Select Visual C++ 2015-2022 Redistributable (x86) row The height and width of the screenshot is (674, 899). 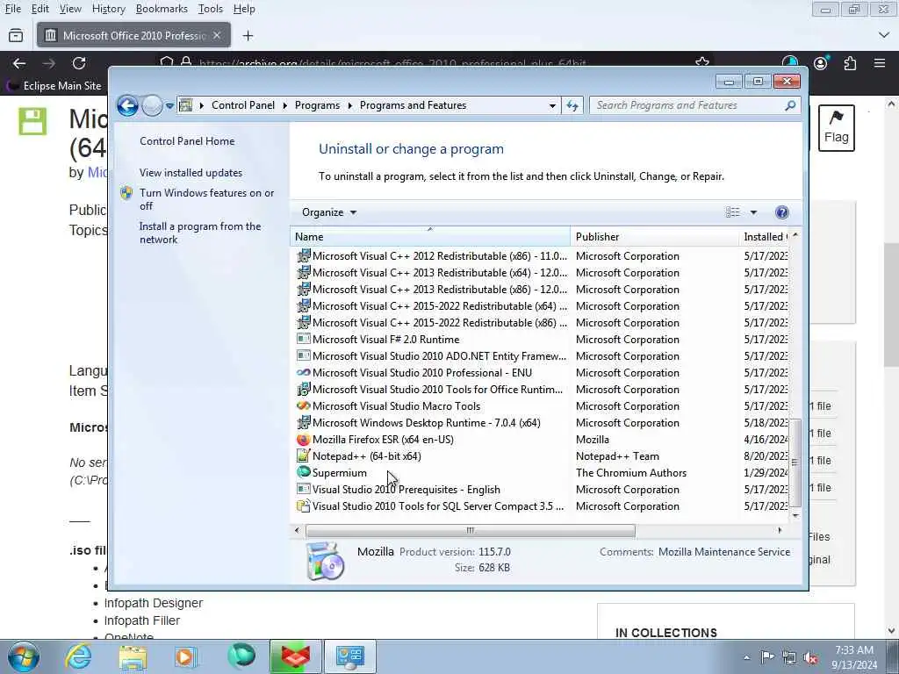[x=542, y=323]
